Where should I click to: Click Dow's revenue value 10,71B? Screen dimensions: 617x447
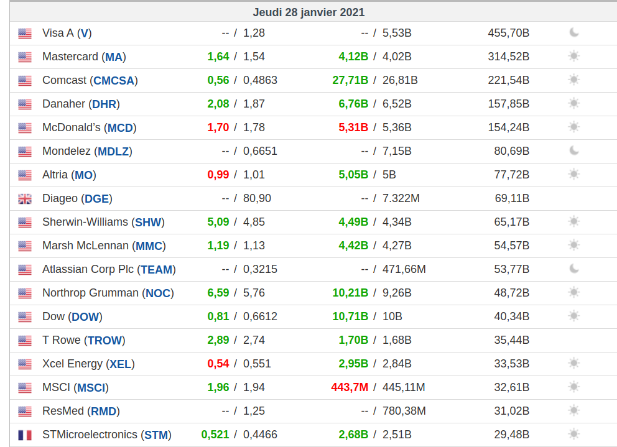pos(350,316)
